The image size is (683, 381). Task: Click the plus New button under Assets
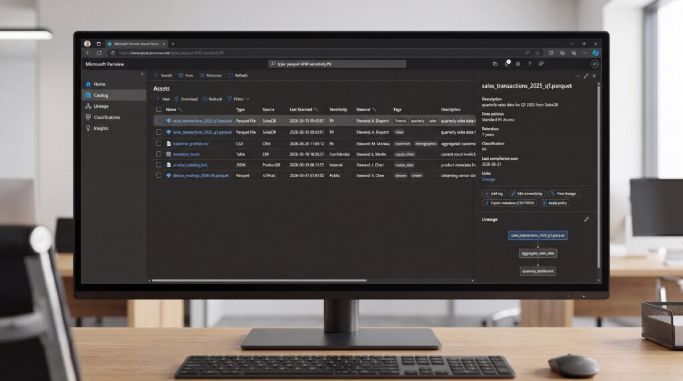click(163, 99)
